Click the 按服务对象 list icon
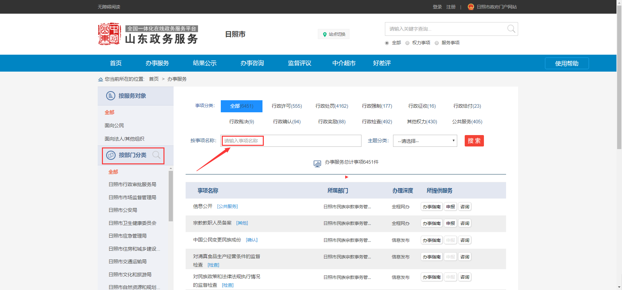The image size is (622, 290). [x=111, y=96]
